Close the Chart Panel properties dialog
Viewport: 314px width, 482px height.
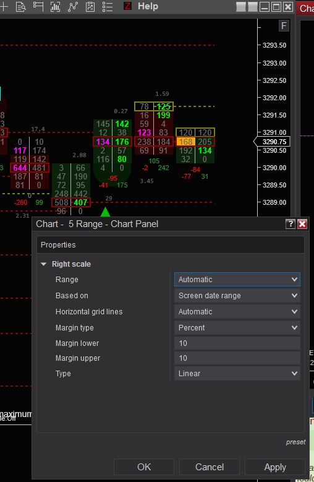coord(302,224)
